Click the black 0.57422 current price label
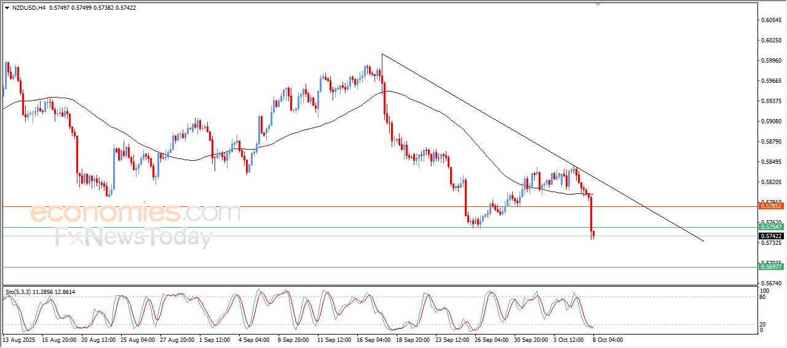The width and height of the screenshot is (787, 348). point(770,236)
